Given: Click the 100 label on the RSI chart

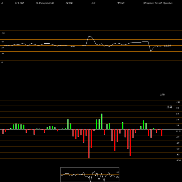Looking at the screenshot, I should click(x=3, y=33).
